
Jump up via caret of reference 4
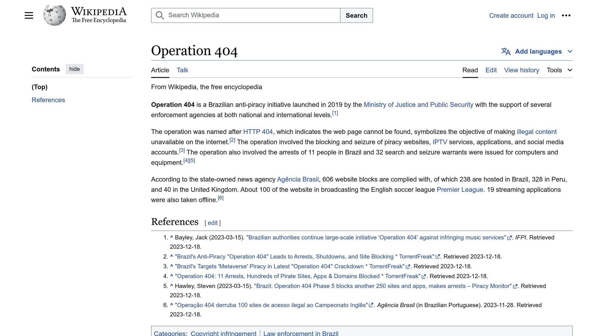point(172,276)
